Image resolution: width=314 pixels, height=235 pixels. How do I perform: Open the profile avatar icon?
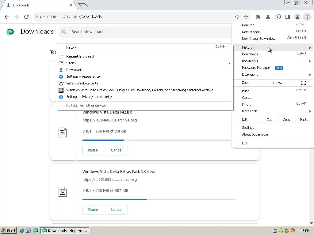297,17
